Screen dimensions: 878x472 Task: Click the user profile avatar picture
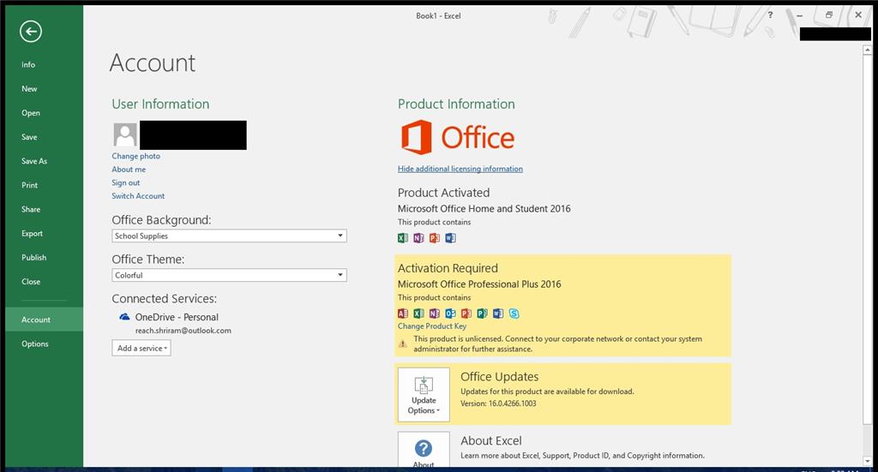[125, 134]
